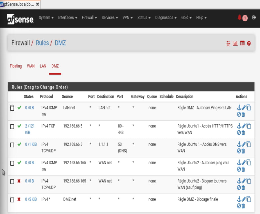The width and height of the screenshot is (260, 214).
Task: Click the pfSense logo
Action: 20,19
